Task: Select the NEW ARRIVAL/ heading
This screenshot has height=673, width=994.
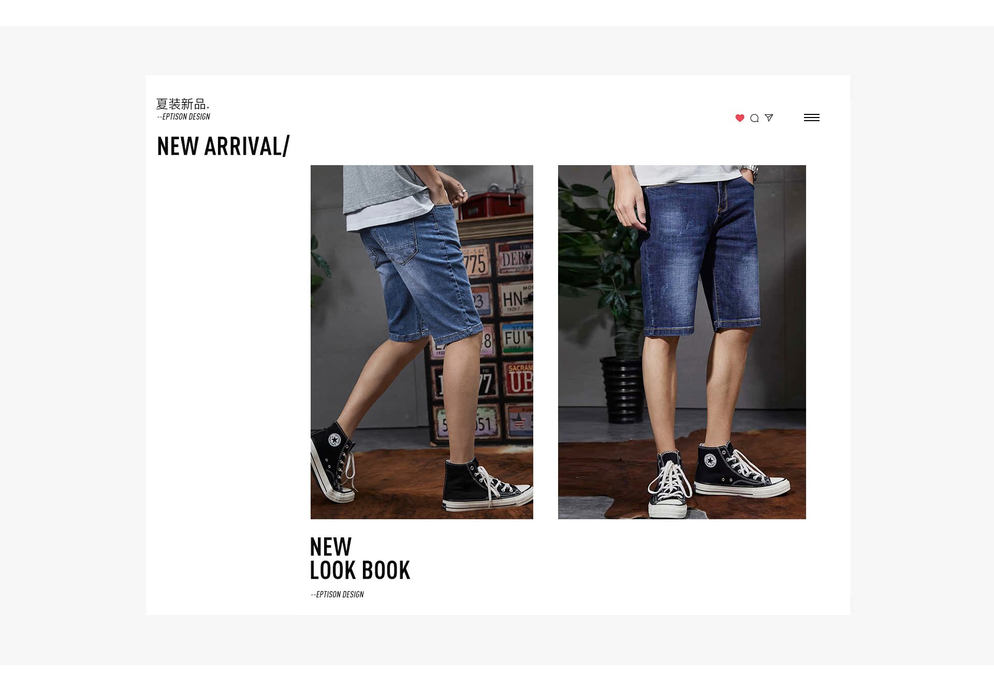Action: click(x=223, y=146)
